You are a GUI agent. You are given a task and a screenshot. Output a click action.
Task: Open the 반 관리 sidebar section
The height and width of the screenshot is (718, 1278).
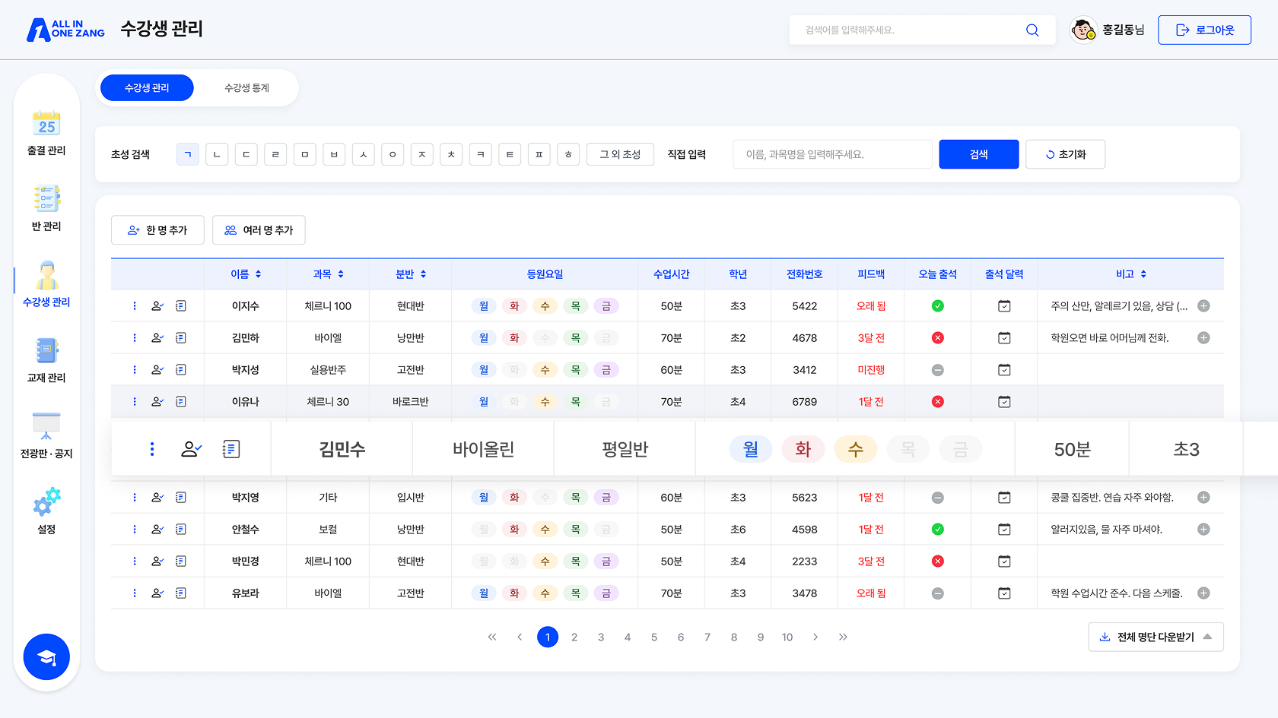[x=46, y=207]
